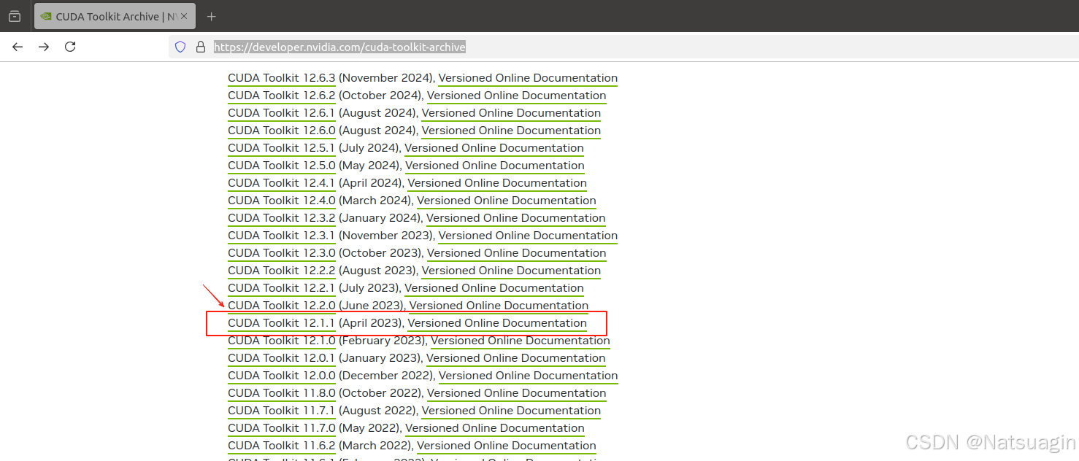
Task: Open Versioned Online Documentation for 12.5.0
Action: (x=495, y=166)
